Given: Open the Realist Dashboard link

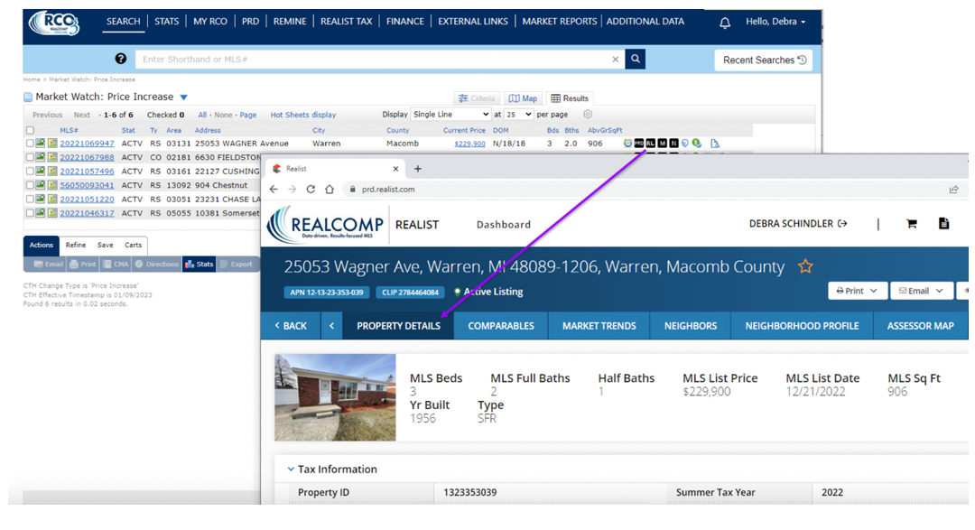Looking at the screenshot, I should tap(504, 225).
